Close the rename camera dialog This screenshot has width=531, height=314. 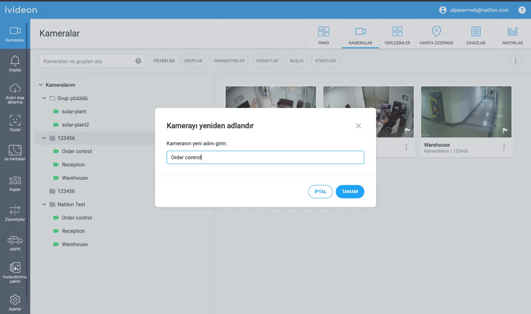358,126
